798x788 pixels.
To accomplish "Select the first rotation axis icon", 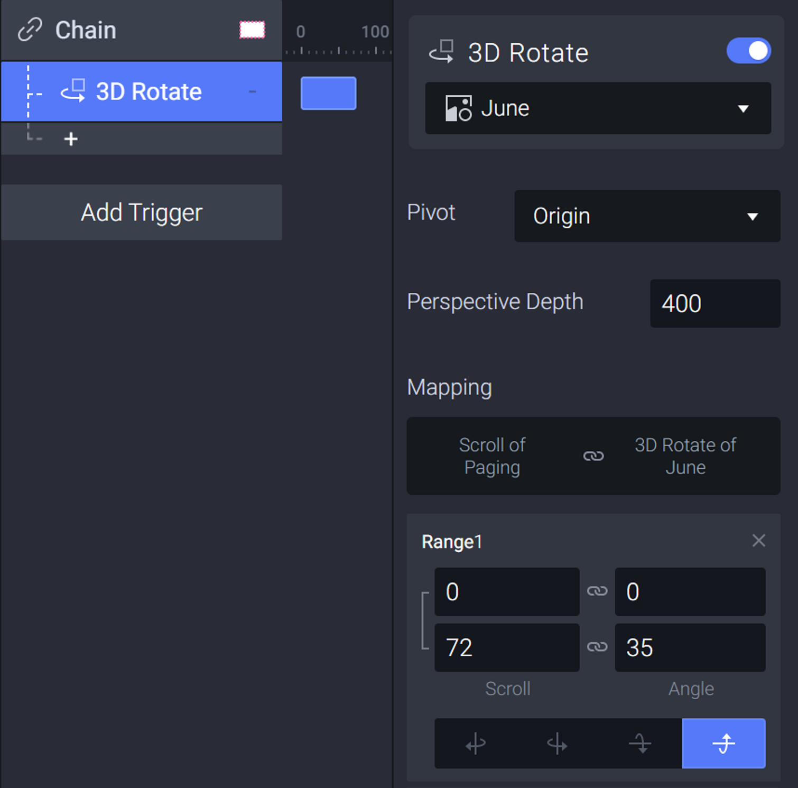I will click(476, 743).
